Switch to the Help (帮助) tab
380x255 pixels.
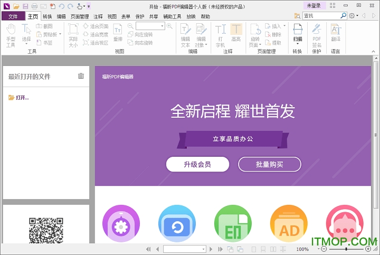click(205, 16)
